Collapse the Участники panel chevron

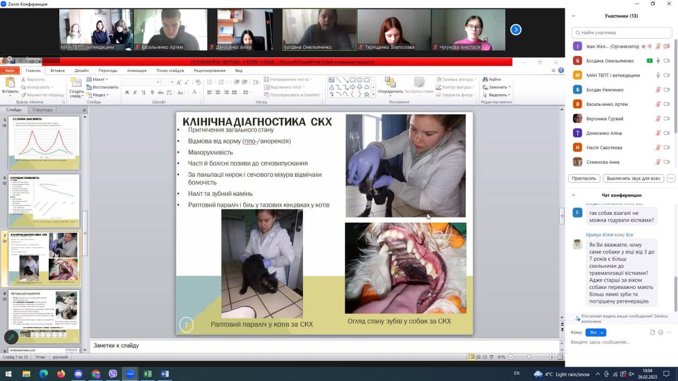point(573,16)
